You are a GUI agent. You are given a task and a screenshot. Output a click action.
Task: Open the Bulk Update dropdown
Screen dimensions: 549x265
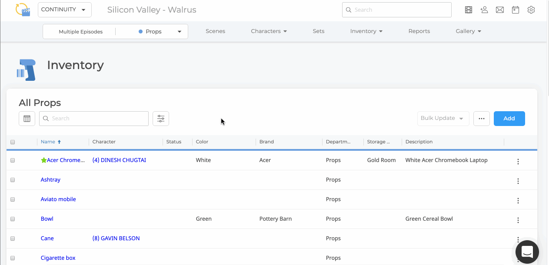click(443, 119)
